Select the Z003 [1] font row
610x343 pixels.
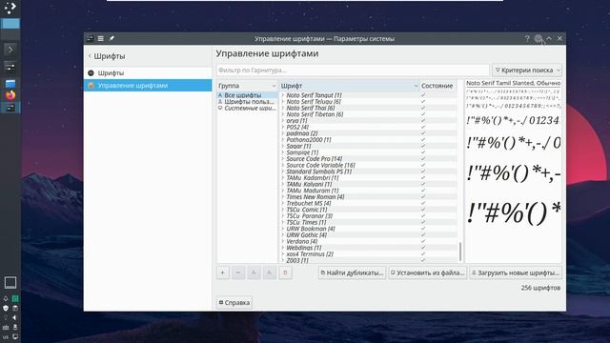coord(369,260)
